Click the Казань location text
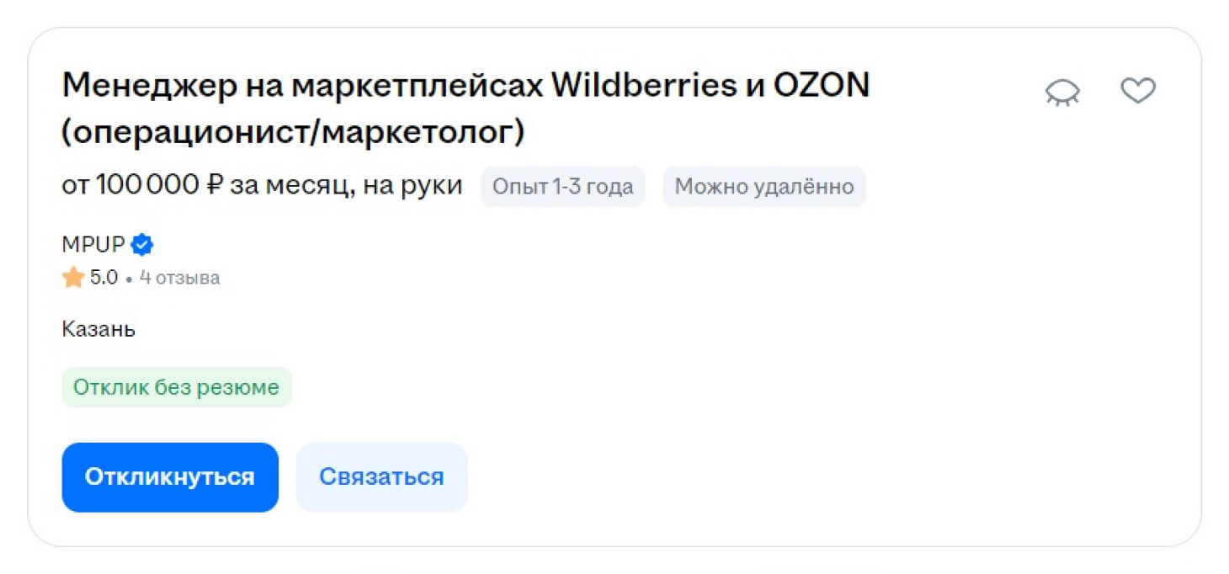 point(98,329)
